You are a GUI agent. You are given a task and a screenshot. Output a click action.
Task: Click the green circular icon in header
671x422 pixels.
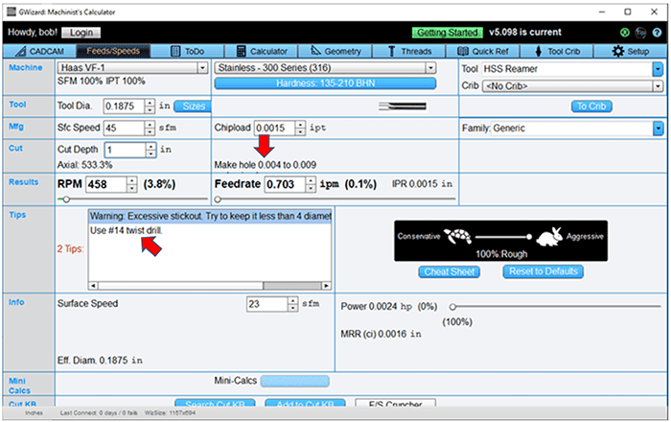click(624, 33)
